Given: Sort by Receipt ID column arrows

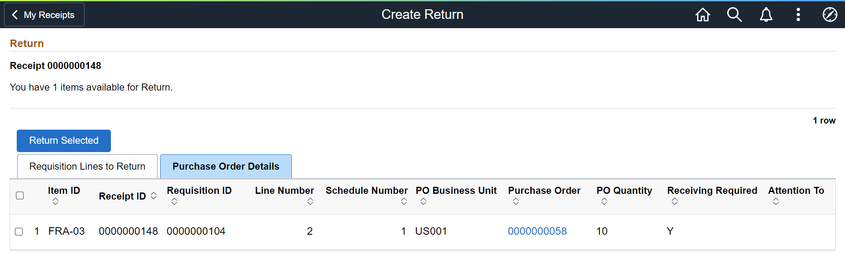Looking at the screenshot, I should [x=154, y=196].
